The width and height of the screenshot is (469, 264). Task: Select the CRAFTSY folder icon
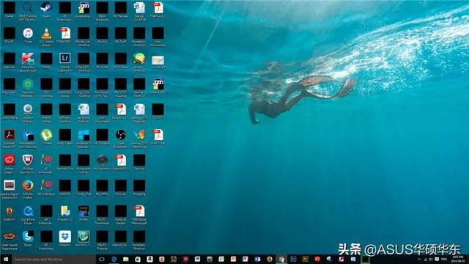[65, 186]
